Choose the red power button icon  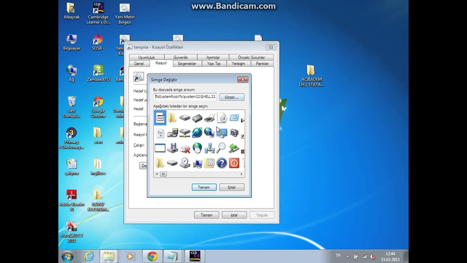234,163
